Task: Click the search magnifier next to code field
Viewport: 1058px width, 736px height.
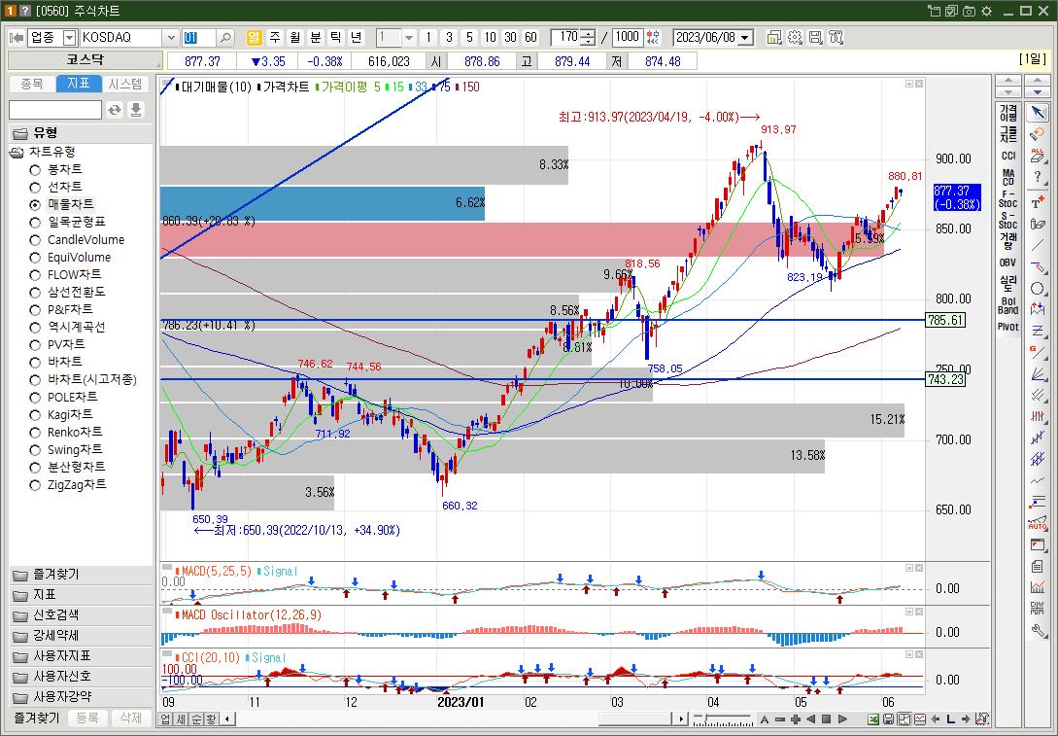Action: coord(225,38)
